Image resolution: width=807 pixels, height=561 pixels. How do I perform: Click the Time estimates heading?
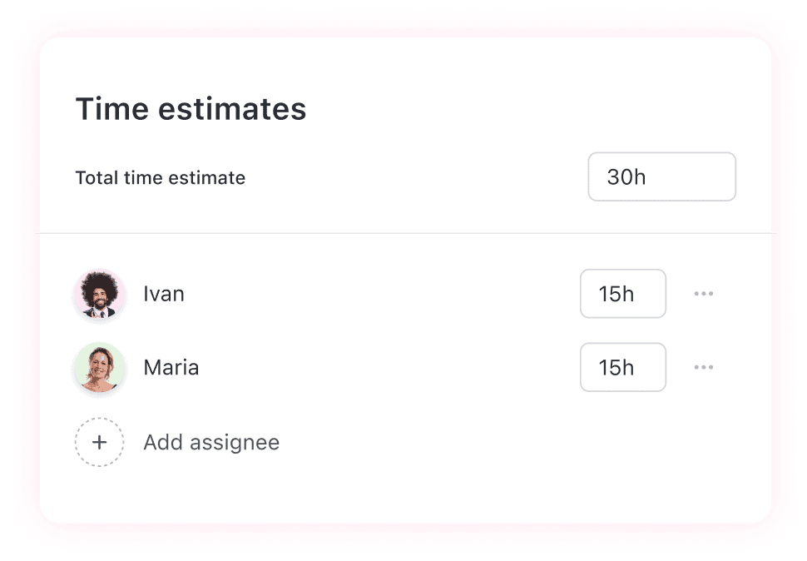tap(191, 109)
